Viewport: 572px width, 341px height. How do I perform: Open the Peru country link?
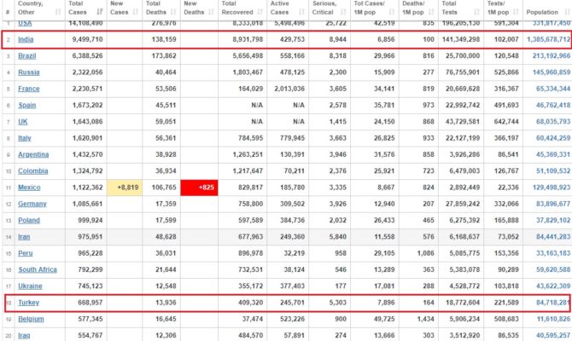[25, 253]
